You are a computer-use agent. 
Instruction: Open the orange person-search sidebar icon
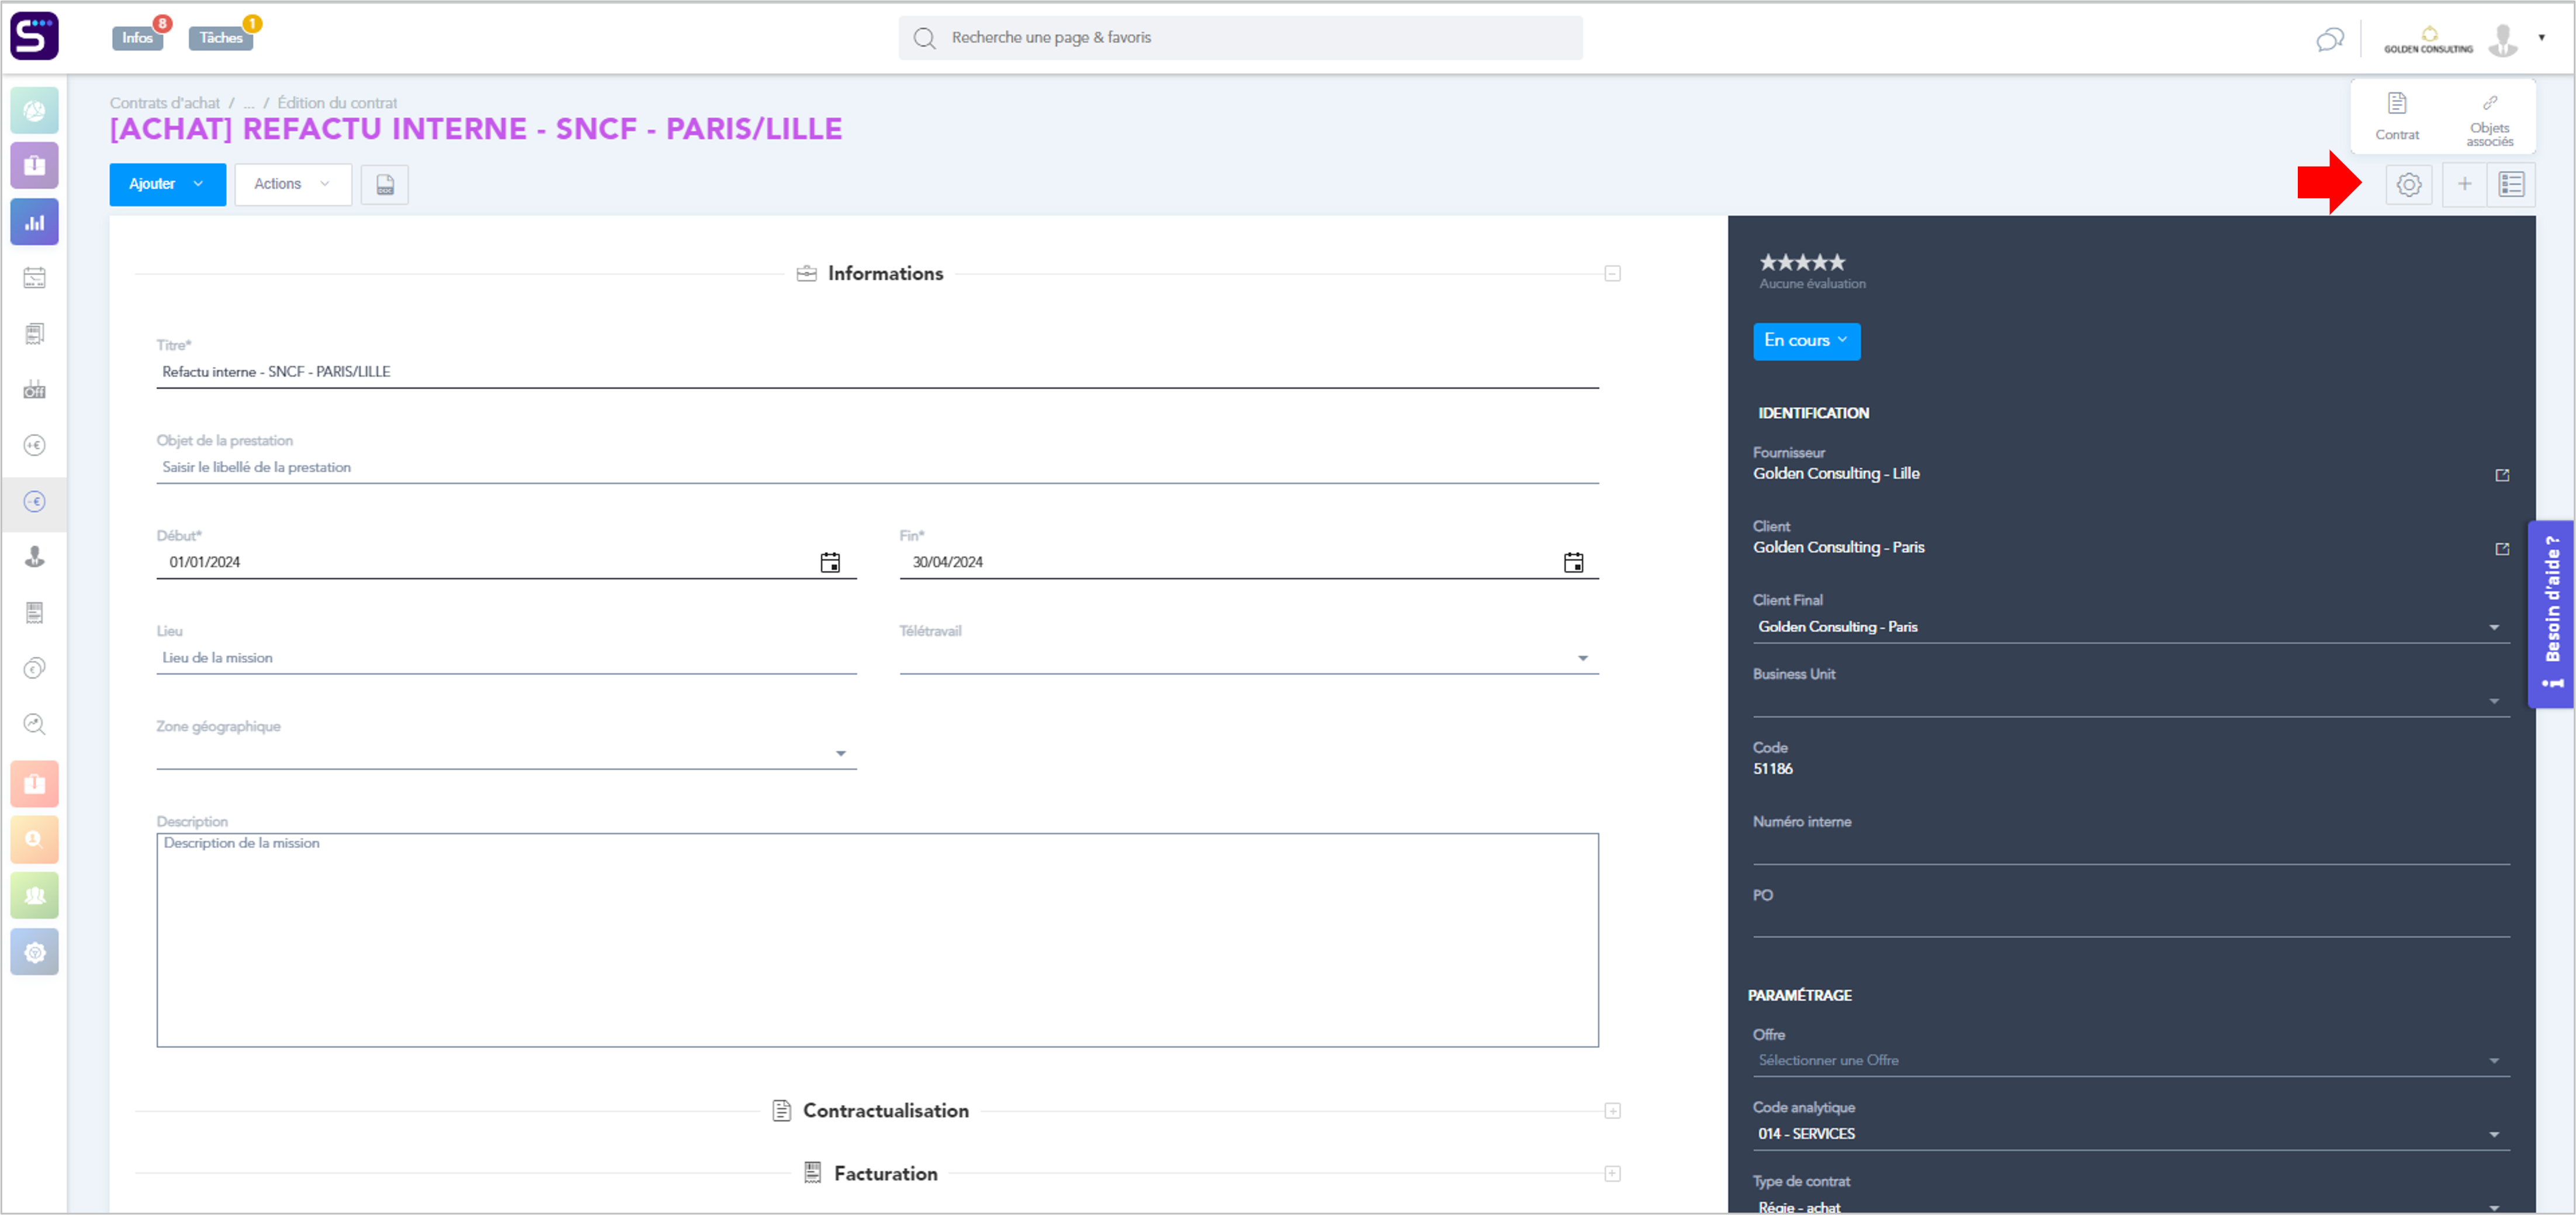[34, 839]
